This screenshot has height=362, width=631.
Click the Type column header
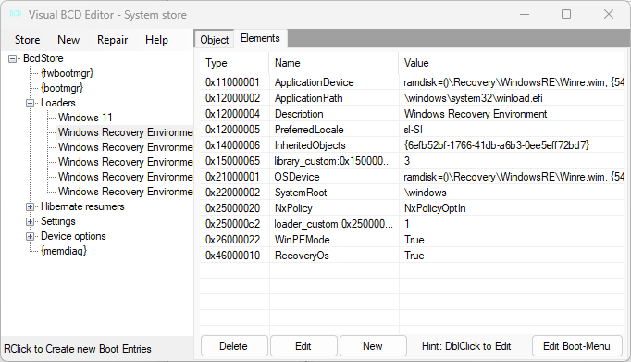(234, 63)
